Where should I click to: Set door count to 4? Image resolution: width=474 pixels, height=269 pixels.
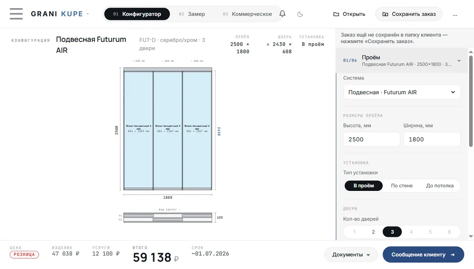(x=411, y=232)
